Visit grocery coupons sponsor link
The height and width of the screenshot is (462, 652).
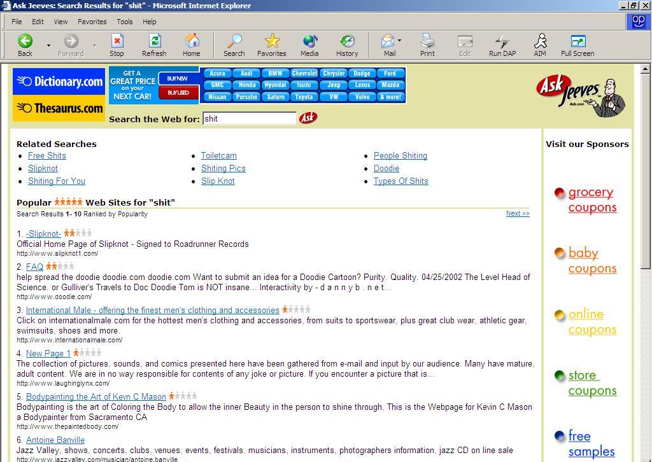[x=592, y=200]
